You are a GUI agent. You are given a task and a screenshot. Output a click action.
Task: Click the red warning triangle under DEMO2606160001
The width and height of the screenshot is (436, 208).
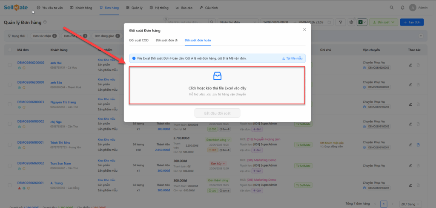click(x=20, y=188)
